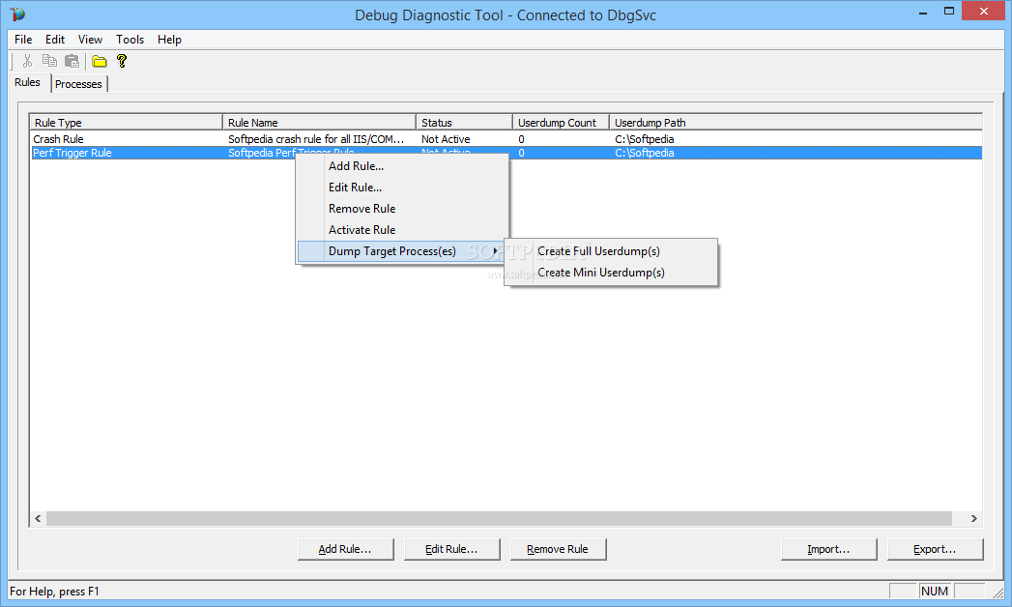This screenshot has height=607, width=1012.
Task: Sort by the Rule Name column header
Action: pyautogui.click(x=320, y=122)
